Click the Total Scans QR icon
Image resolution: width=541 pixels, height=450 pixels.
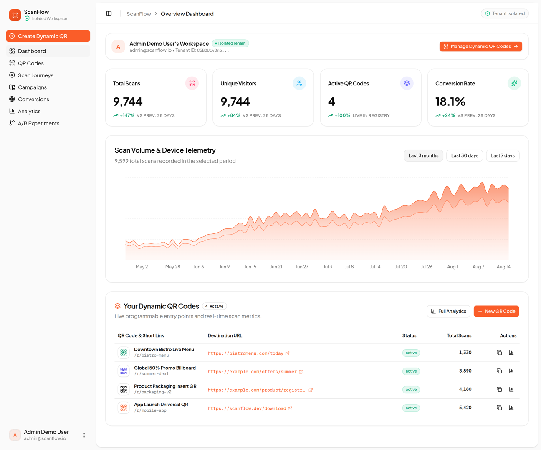click(x=192, y=83)
